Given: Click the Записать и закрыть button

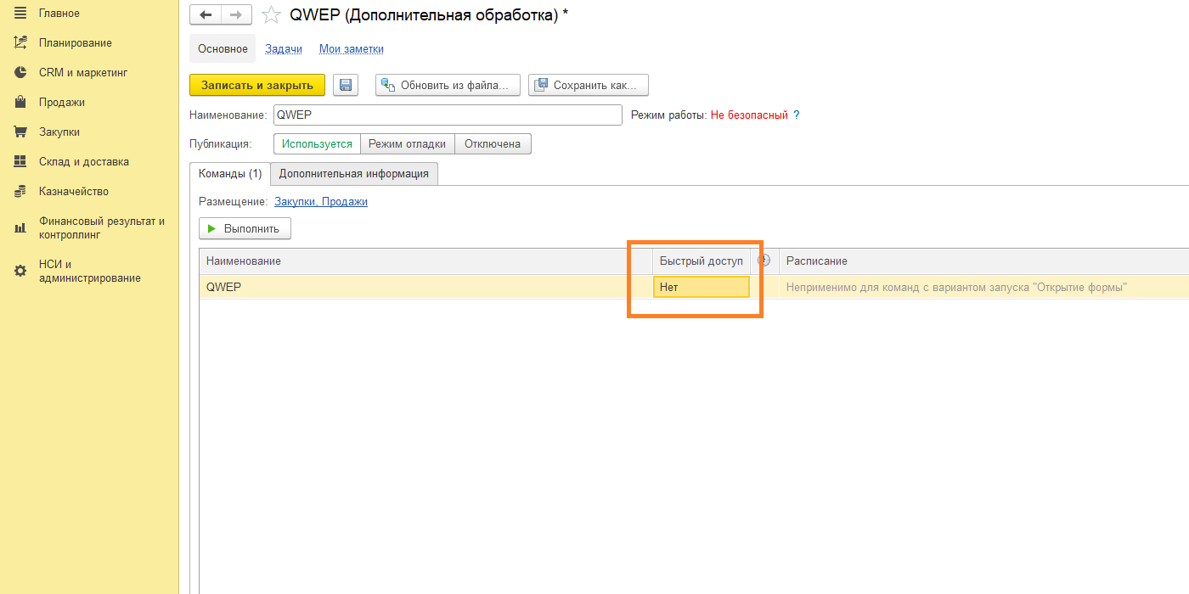Looking at the screenshot, I should 257,85.
